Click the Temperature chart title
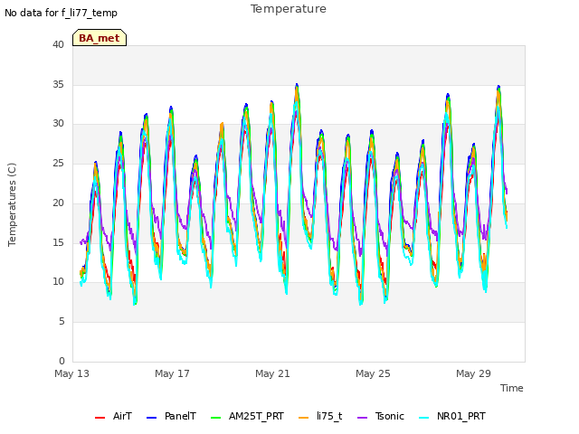579x434 pixels. [x=289, y=9]
